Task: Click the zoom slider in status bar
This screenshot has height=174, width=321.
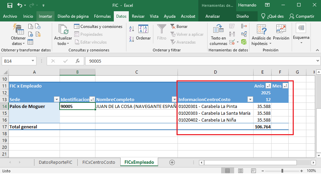Action: 281,171
